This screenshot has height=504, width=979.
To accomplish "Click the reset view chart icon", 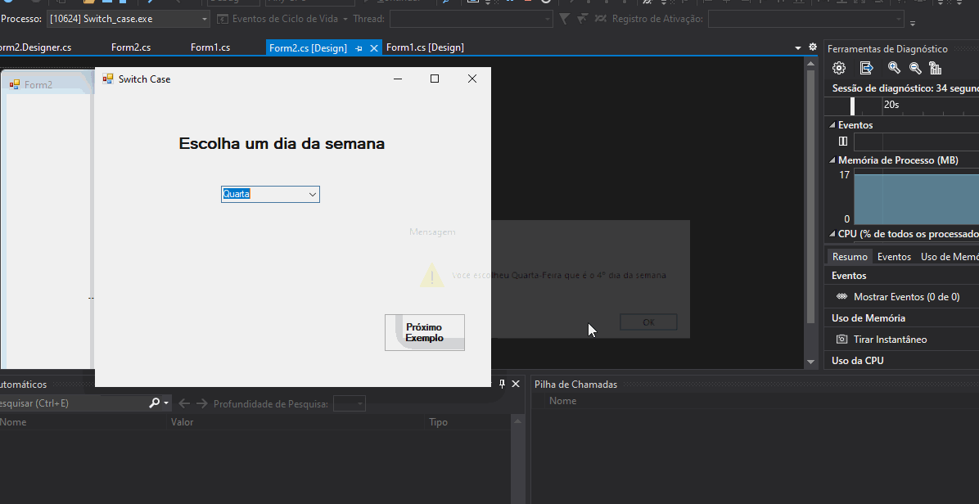I will point(935,68).
